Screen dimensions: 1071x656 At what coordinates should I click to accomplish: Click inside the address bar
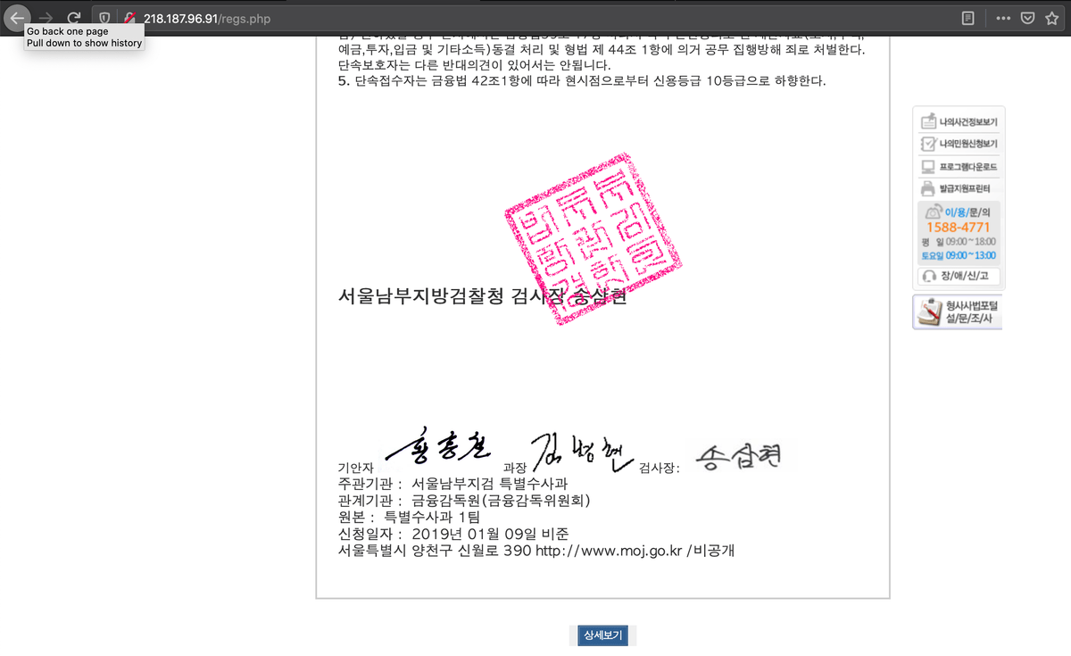(x=357, y=17)
